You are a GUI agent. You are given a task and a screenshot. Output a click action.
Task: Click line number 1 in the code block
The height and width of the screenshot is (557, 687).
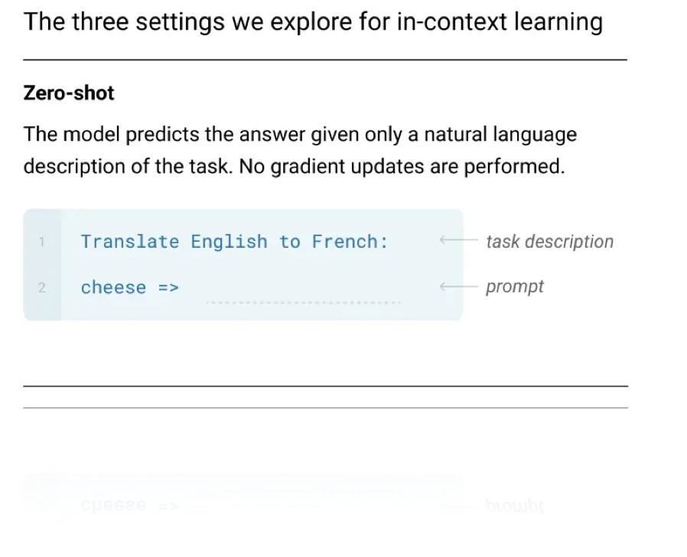[42, 243]
